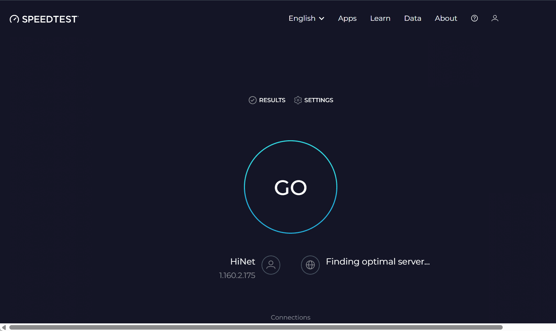
Task: Open the Apps menu item
Action: [347, 18]
